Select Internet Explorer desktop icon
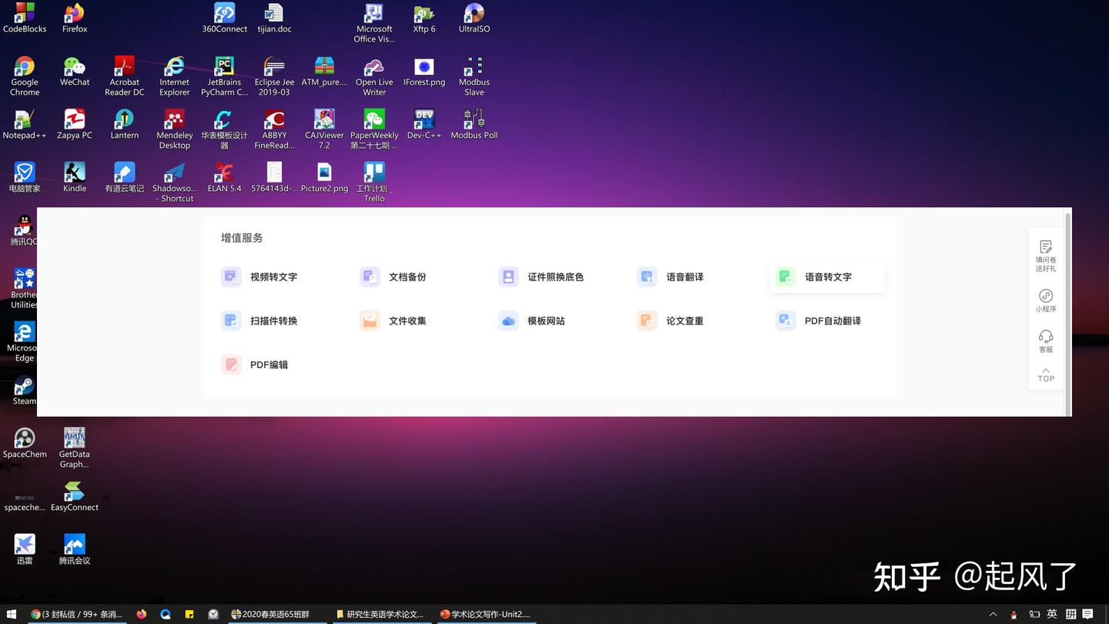Viewport: 1109px width, 624px height. 175,76
